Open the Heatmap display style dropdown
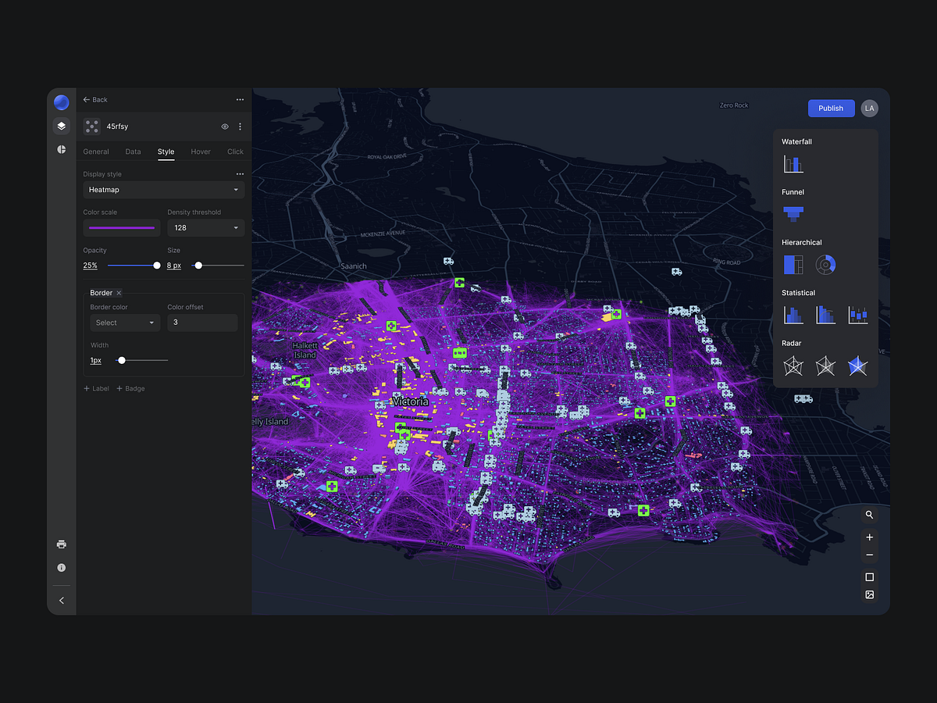This screenshot has width=937, height=703. pyautogui.click(x=163, y=189)
